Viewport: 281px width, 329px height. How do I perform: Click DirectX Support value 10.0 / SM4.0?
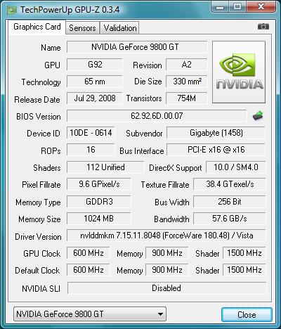pyautogui.click(x=236, y=167)
